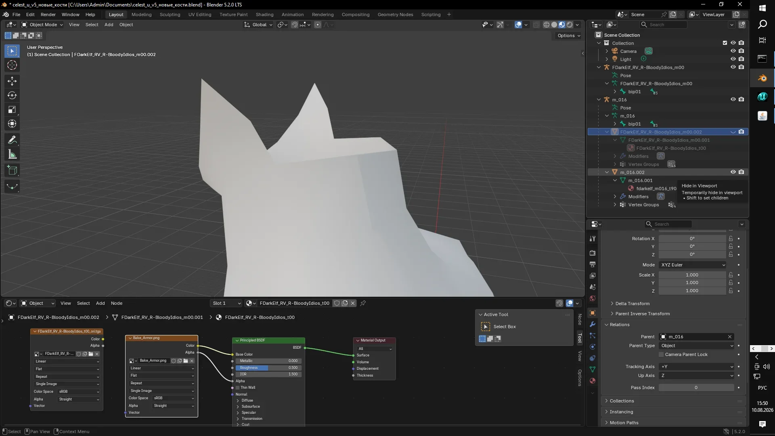Expand the Delta Transform panel
The width and height of the screenshot is (775, 436).
click(632, 304)
